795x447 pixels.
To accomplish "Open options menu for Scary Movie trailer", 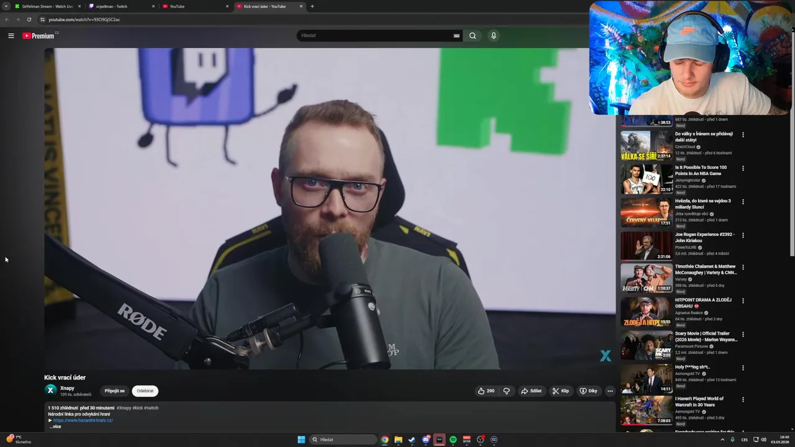I will pos(743,335).
